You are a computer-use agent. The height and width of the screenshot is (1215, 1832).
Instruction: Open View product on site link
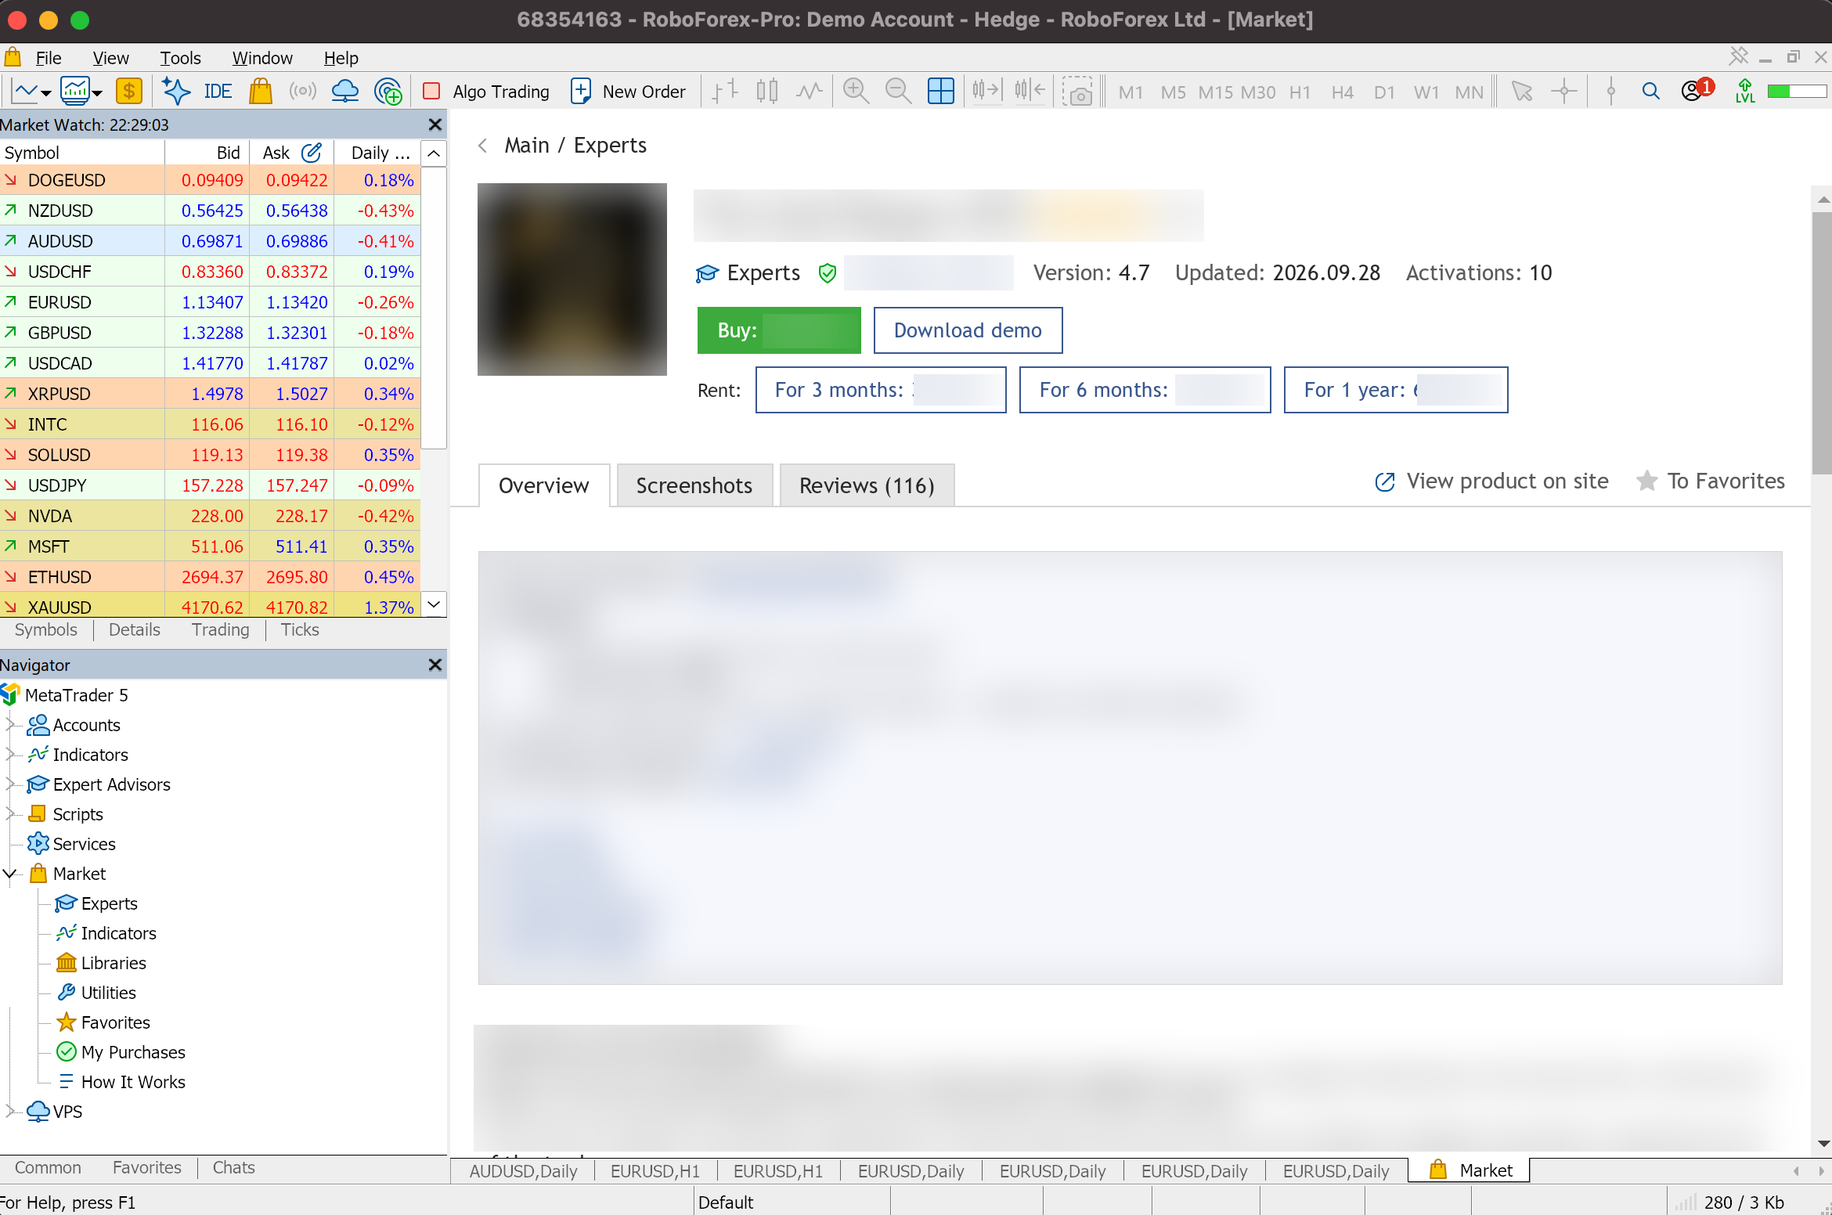1491,481
